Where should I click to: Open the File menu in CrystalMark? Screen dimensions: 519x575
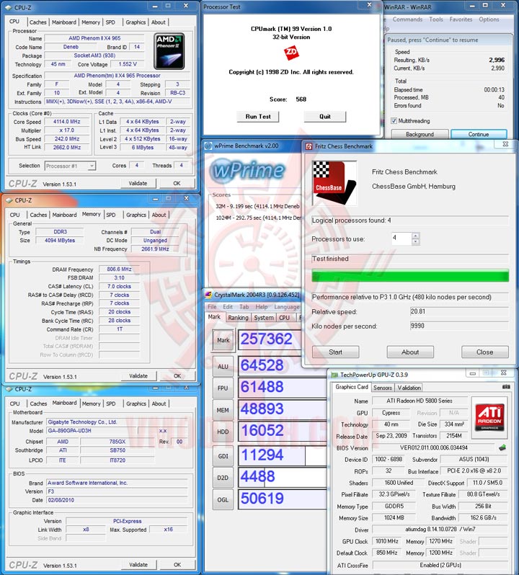[x=212, y=306]
